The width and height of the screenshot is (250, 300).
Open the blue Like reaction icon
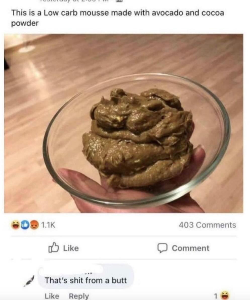pos(25,225)
